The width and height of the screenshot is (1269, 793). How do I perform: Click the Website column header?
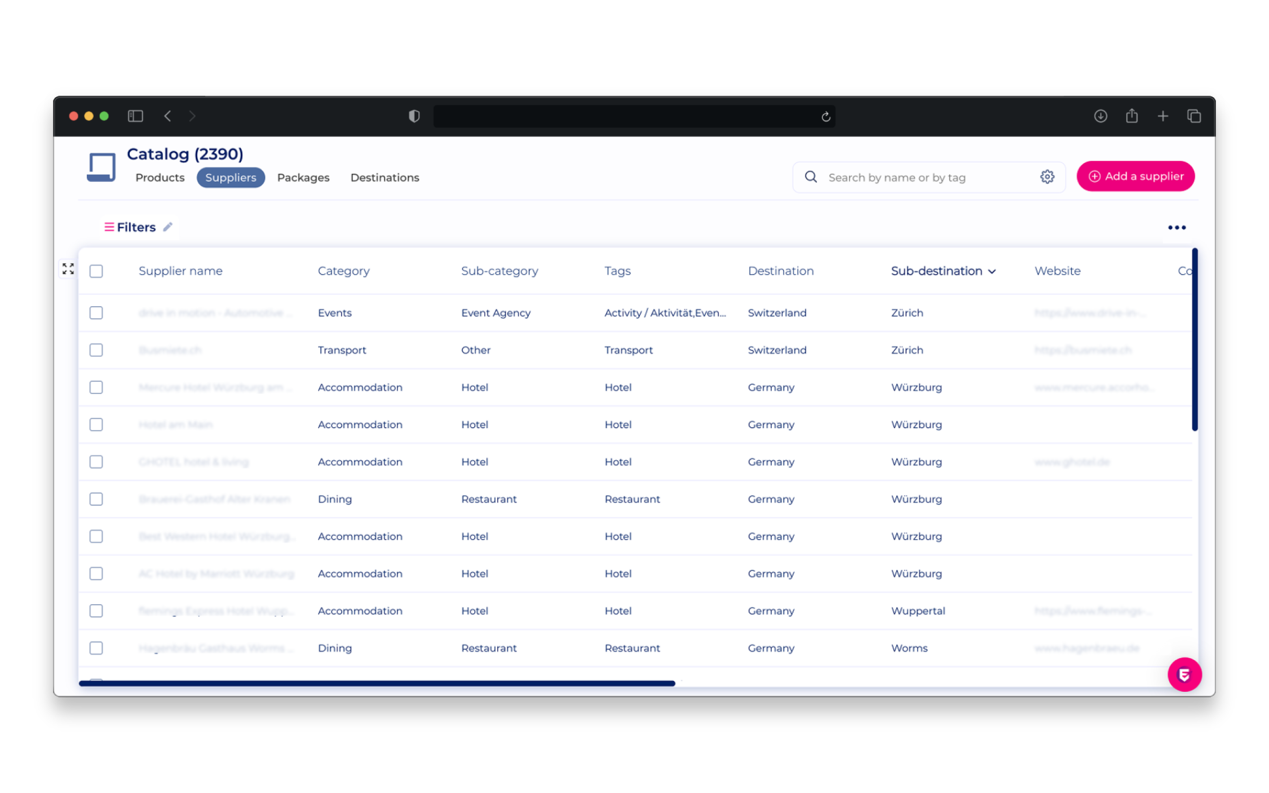pyautogui.click(x=1057, y=271)
